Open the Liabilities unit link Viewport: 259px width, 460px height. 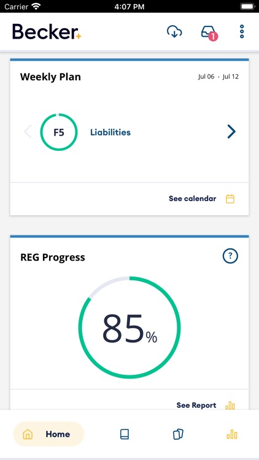(x=110, y=132)
